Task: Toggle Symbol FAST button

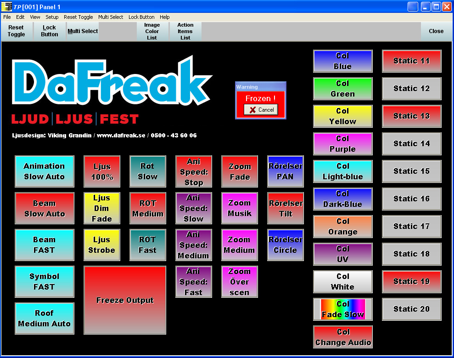Action: click(45, 282)
